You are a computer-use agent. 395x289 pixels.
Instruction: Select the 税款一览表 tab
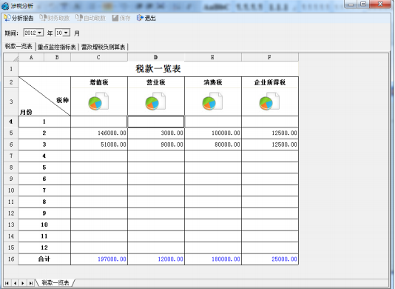click(x=18, y=47)
